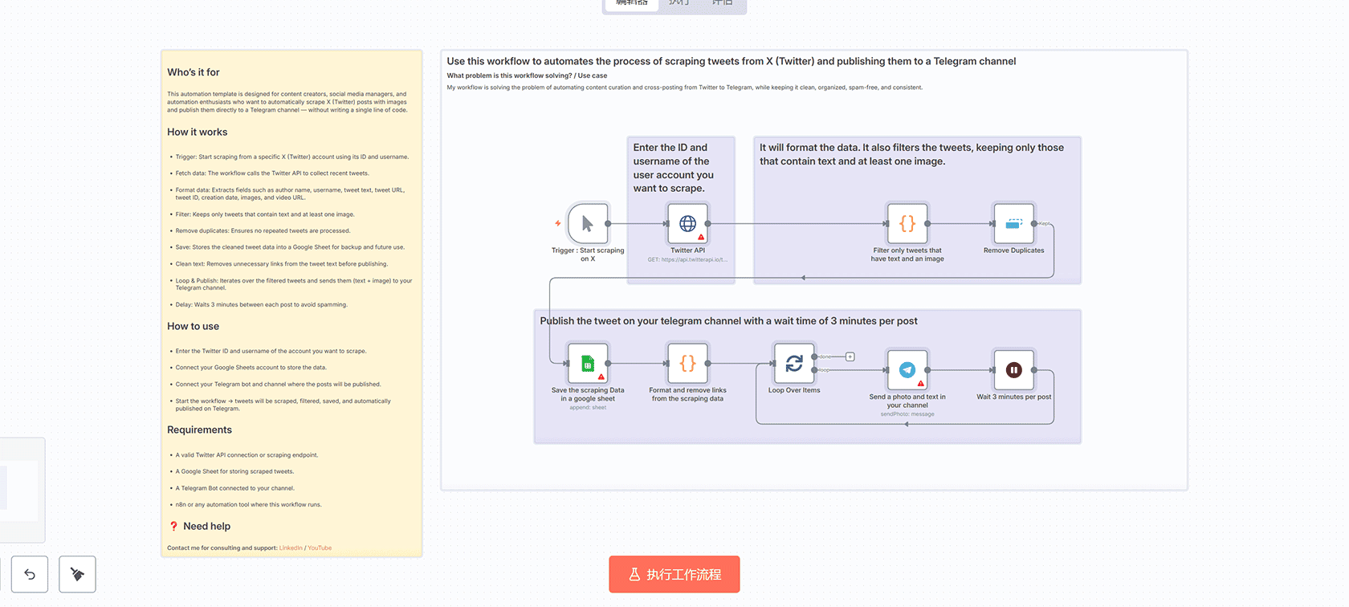Select the Wait 3 minutes pause node
Screen dimensions: 1349x607
pos(1013,370)
